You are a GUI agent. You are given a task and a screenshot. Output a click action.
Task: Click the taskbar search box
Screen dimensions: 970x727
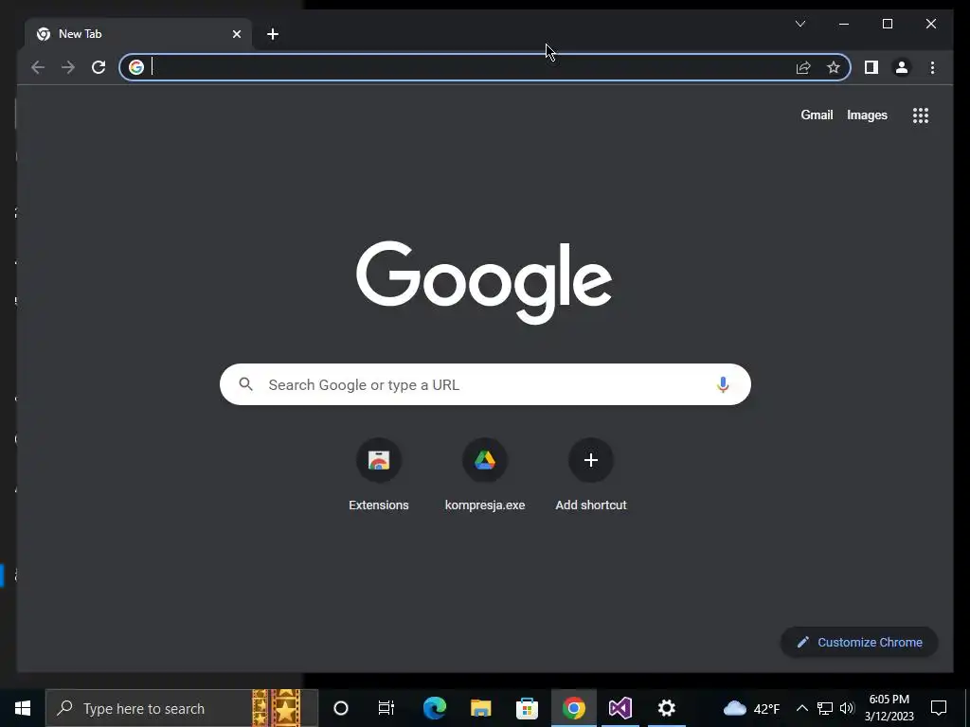tap(182, 708)
